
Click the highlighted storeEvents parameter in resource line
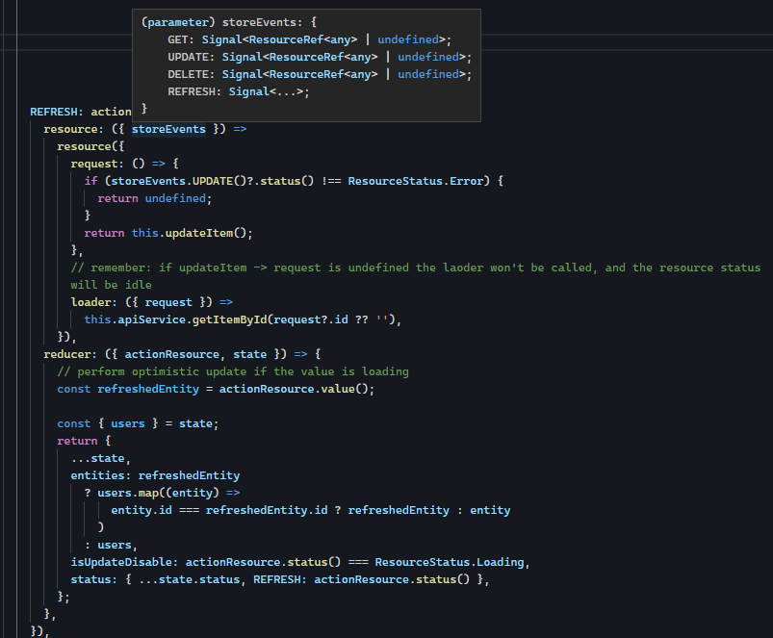coord(168,129)
